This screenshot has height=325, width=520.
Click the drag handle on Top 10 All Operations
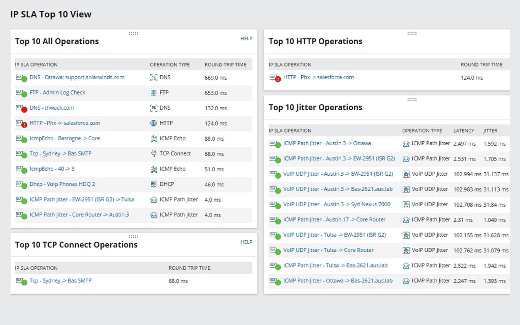pyautogui.click(x=134, y=33)
